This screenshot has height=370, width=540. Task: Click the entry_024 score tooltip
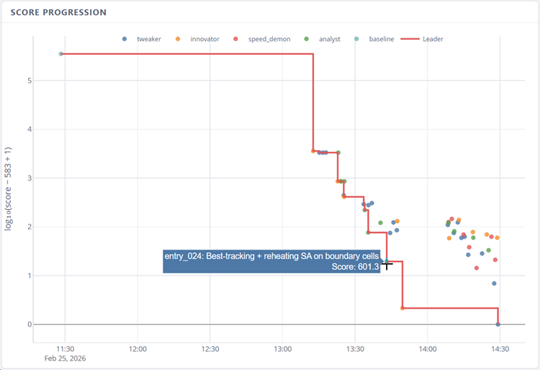pos(272,261)
